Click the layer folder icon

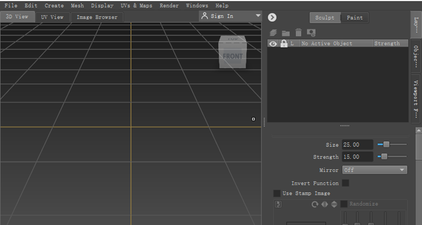pyautogui.click(x=286, y=33)
